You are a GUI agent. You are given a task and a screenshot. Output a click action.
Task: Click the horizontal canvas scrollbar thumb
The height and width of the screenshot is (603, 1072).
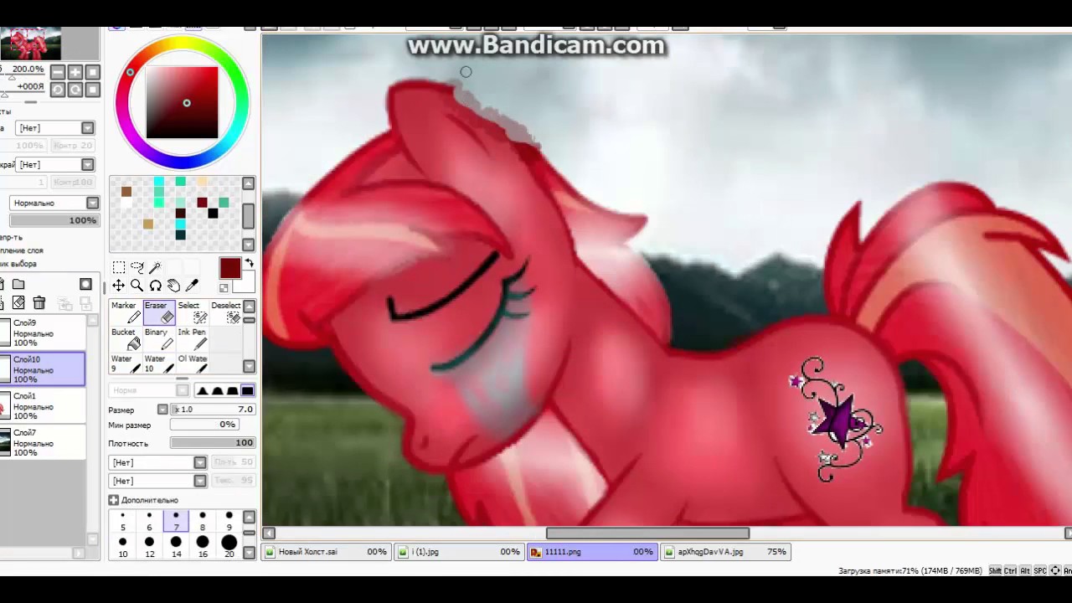(647, 533)
